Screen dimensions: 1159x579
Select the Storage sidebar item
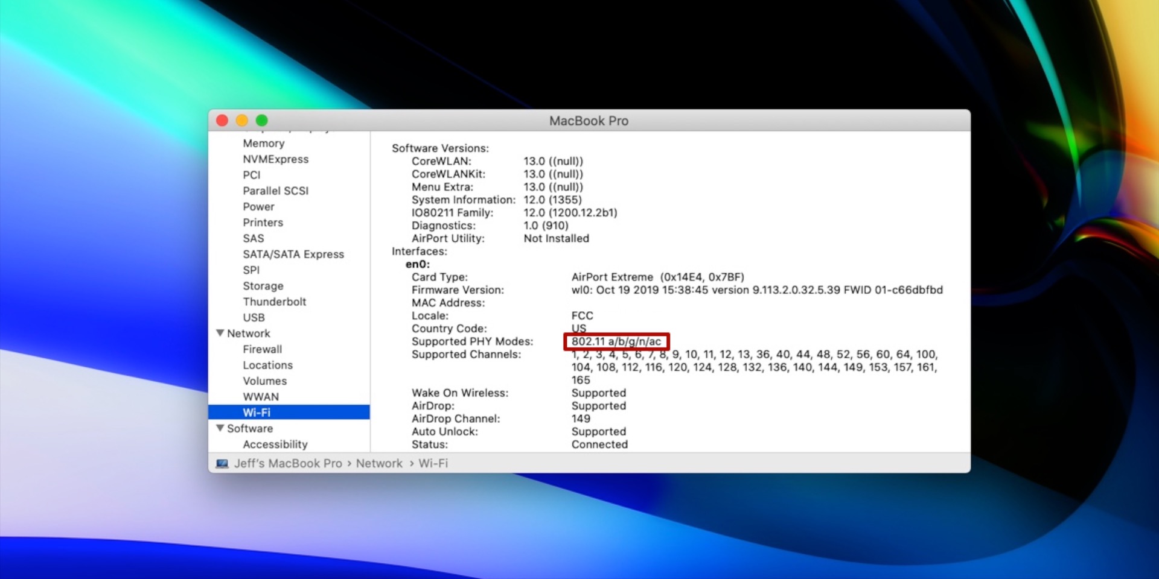coord(263,286)
